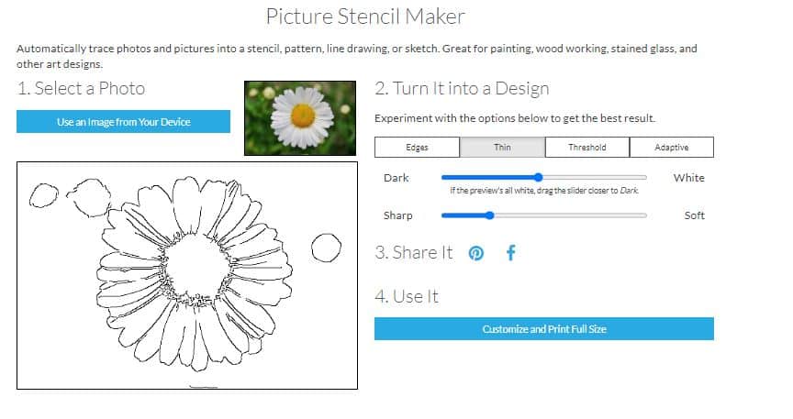Click the Dark-White slider handle
This screenshot has width=793, height=419.
[x=538, y=177]
